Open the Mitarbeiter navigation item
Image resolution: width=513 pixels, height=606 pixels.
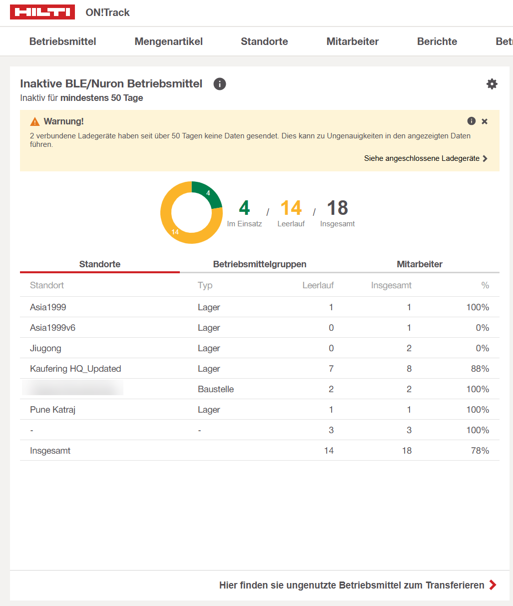(x=352, y=41)
